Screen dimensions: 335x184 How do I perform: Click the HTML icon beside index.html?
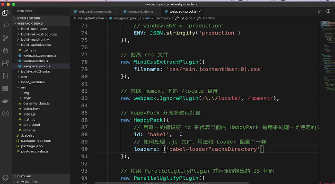[x=20, y=109]
